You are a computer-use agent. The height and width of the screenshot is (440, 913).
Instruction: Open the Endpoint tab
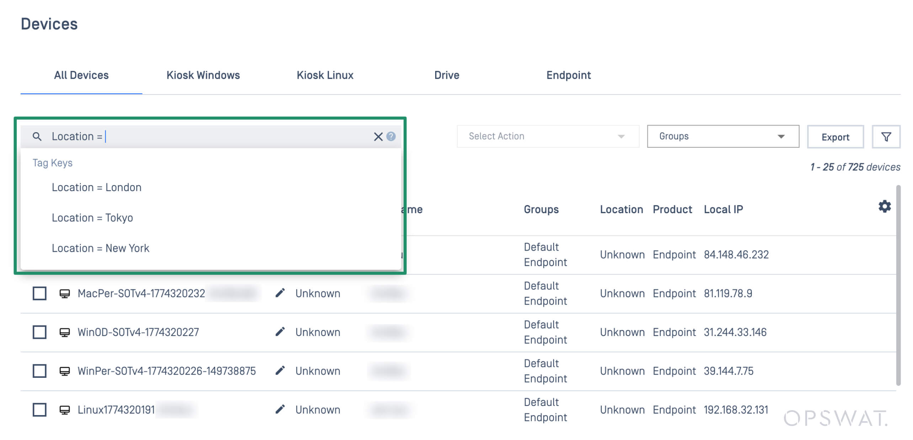tap(568, 75)
